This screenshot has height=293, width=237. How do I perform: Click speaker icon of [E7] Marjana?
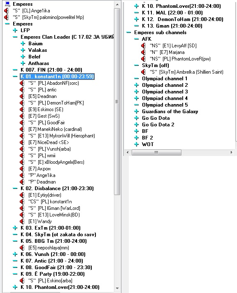click(x=144, y=52)
